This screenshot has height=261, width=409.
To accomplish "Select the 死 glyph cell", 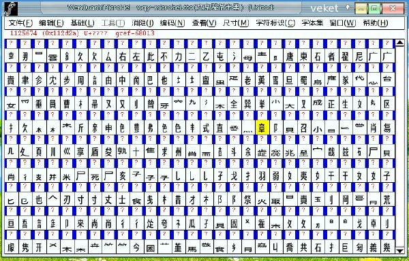I will point(95,175).
